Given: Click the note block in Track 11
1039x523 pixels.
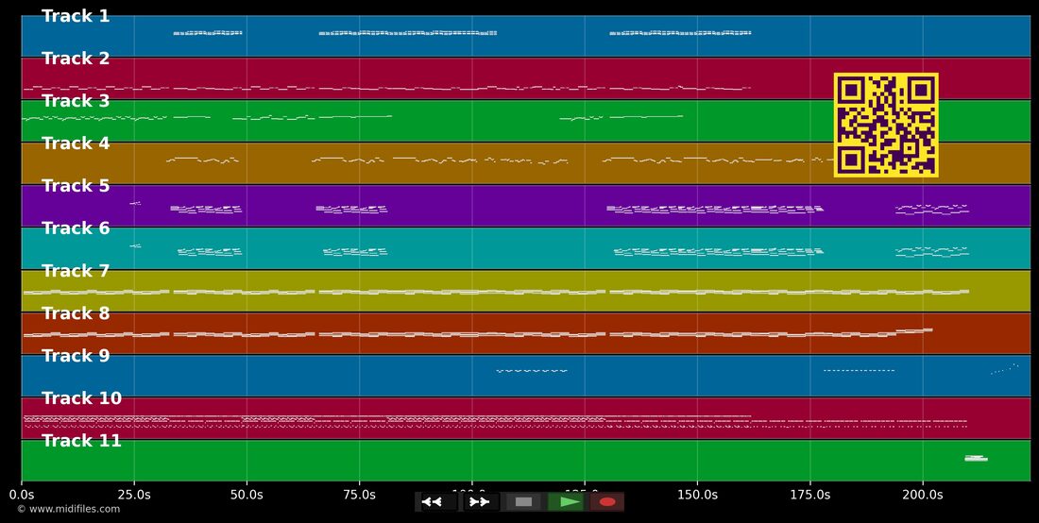Looking at the screenshot, I should point(976,458).
